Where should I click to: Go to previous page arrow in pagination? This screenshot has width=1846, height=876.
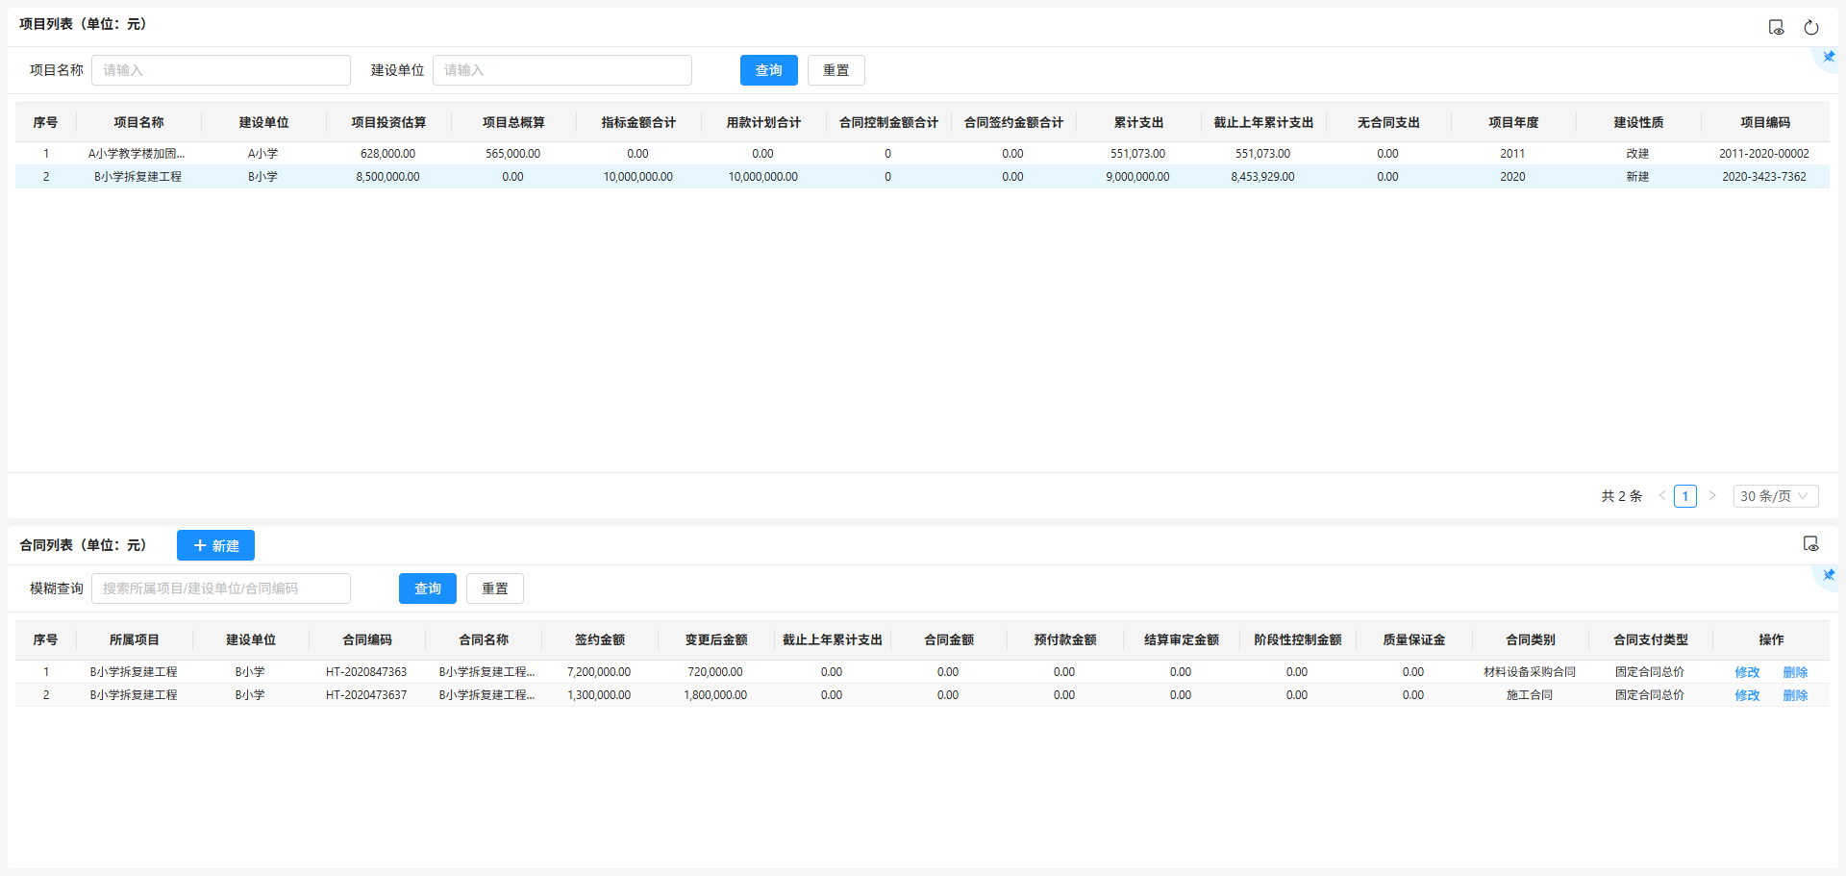click(x=1661, y=496)
